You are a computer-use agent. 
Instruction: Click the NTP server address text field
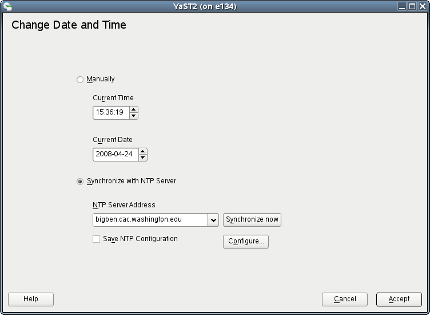(x=150, y=220)
